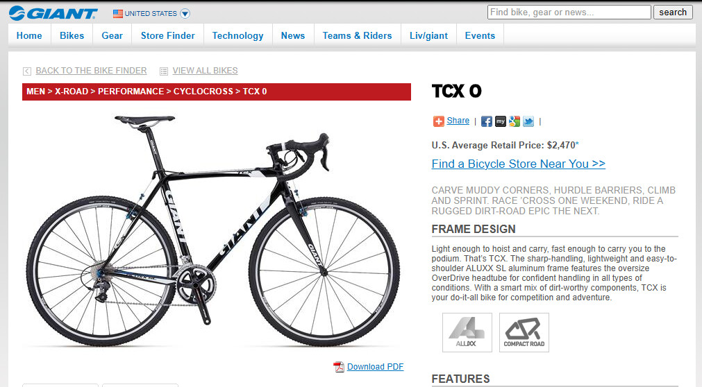Click the Facebook share icon
The width and height of the screenshot is (702, 387).
[486, 121]
